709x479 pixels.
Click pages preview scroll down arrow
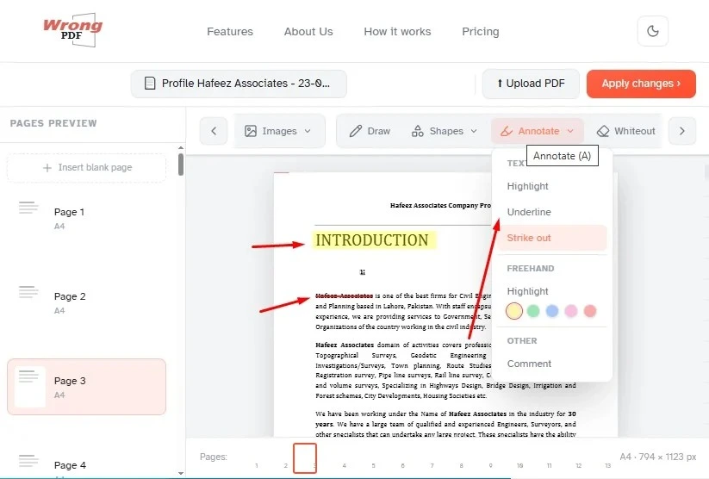pyautogui.click(x=181, y=473)
